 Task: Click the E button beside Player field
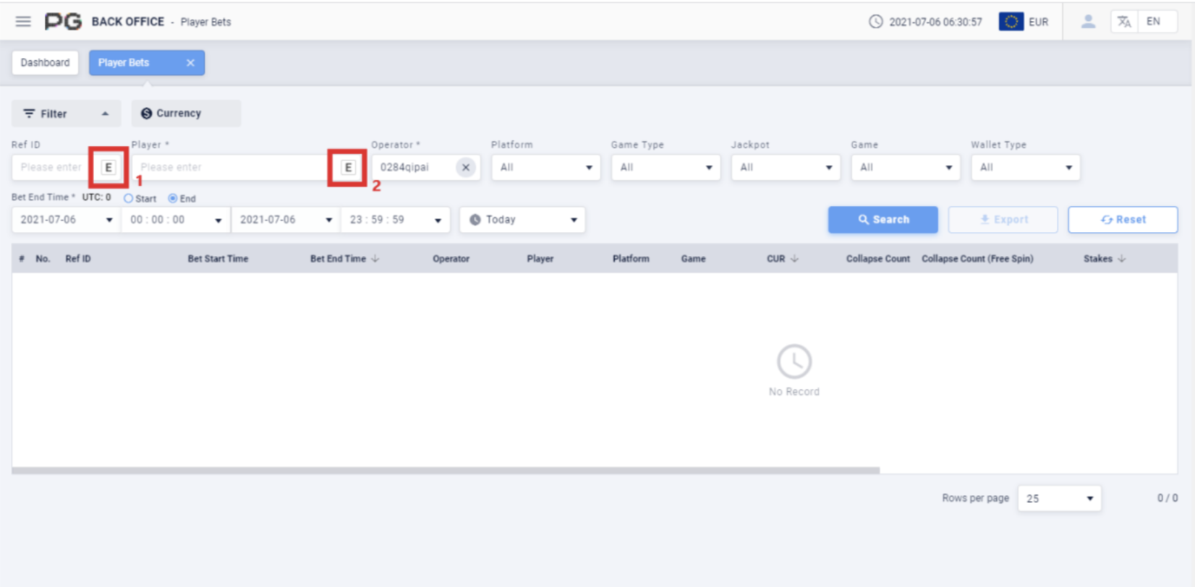tap(348, 168)
